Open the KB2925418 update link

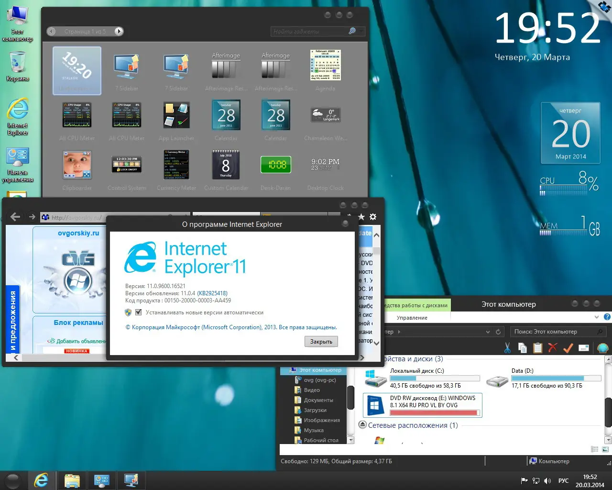coord(212,293)
